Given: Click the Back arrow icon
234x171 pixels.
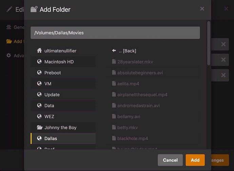Looking at the screenshot, I should (x=114, y=51).
